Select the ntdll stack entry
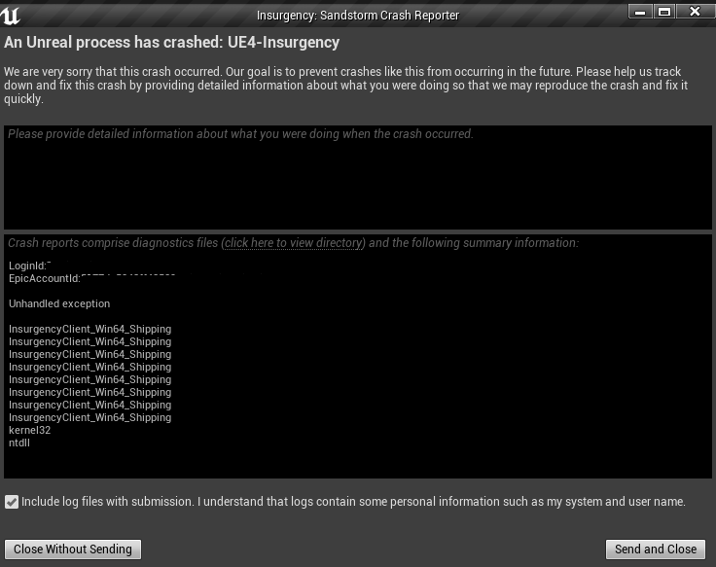The height and width of the screenshot is (567, 716). (19, 443)
